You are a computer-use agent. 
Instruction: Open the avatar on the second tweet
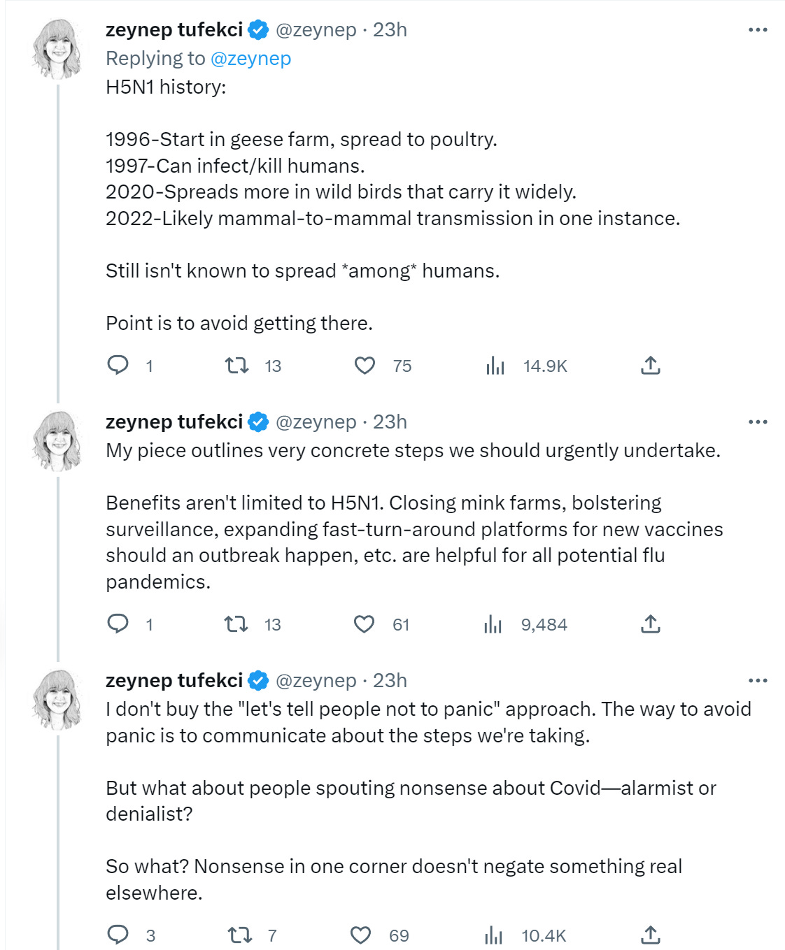point(58,441)
